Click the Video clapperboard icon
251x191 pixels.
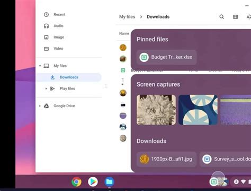tap(46, 49)
